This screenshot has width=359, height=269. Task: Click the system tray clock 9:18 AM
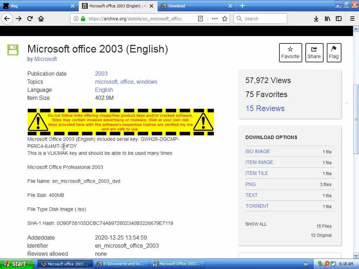[x=346, y=264]
